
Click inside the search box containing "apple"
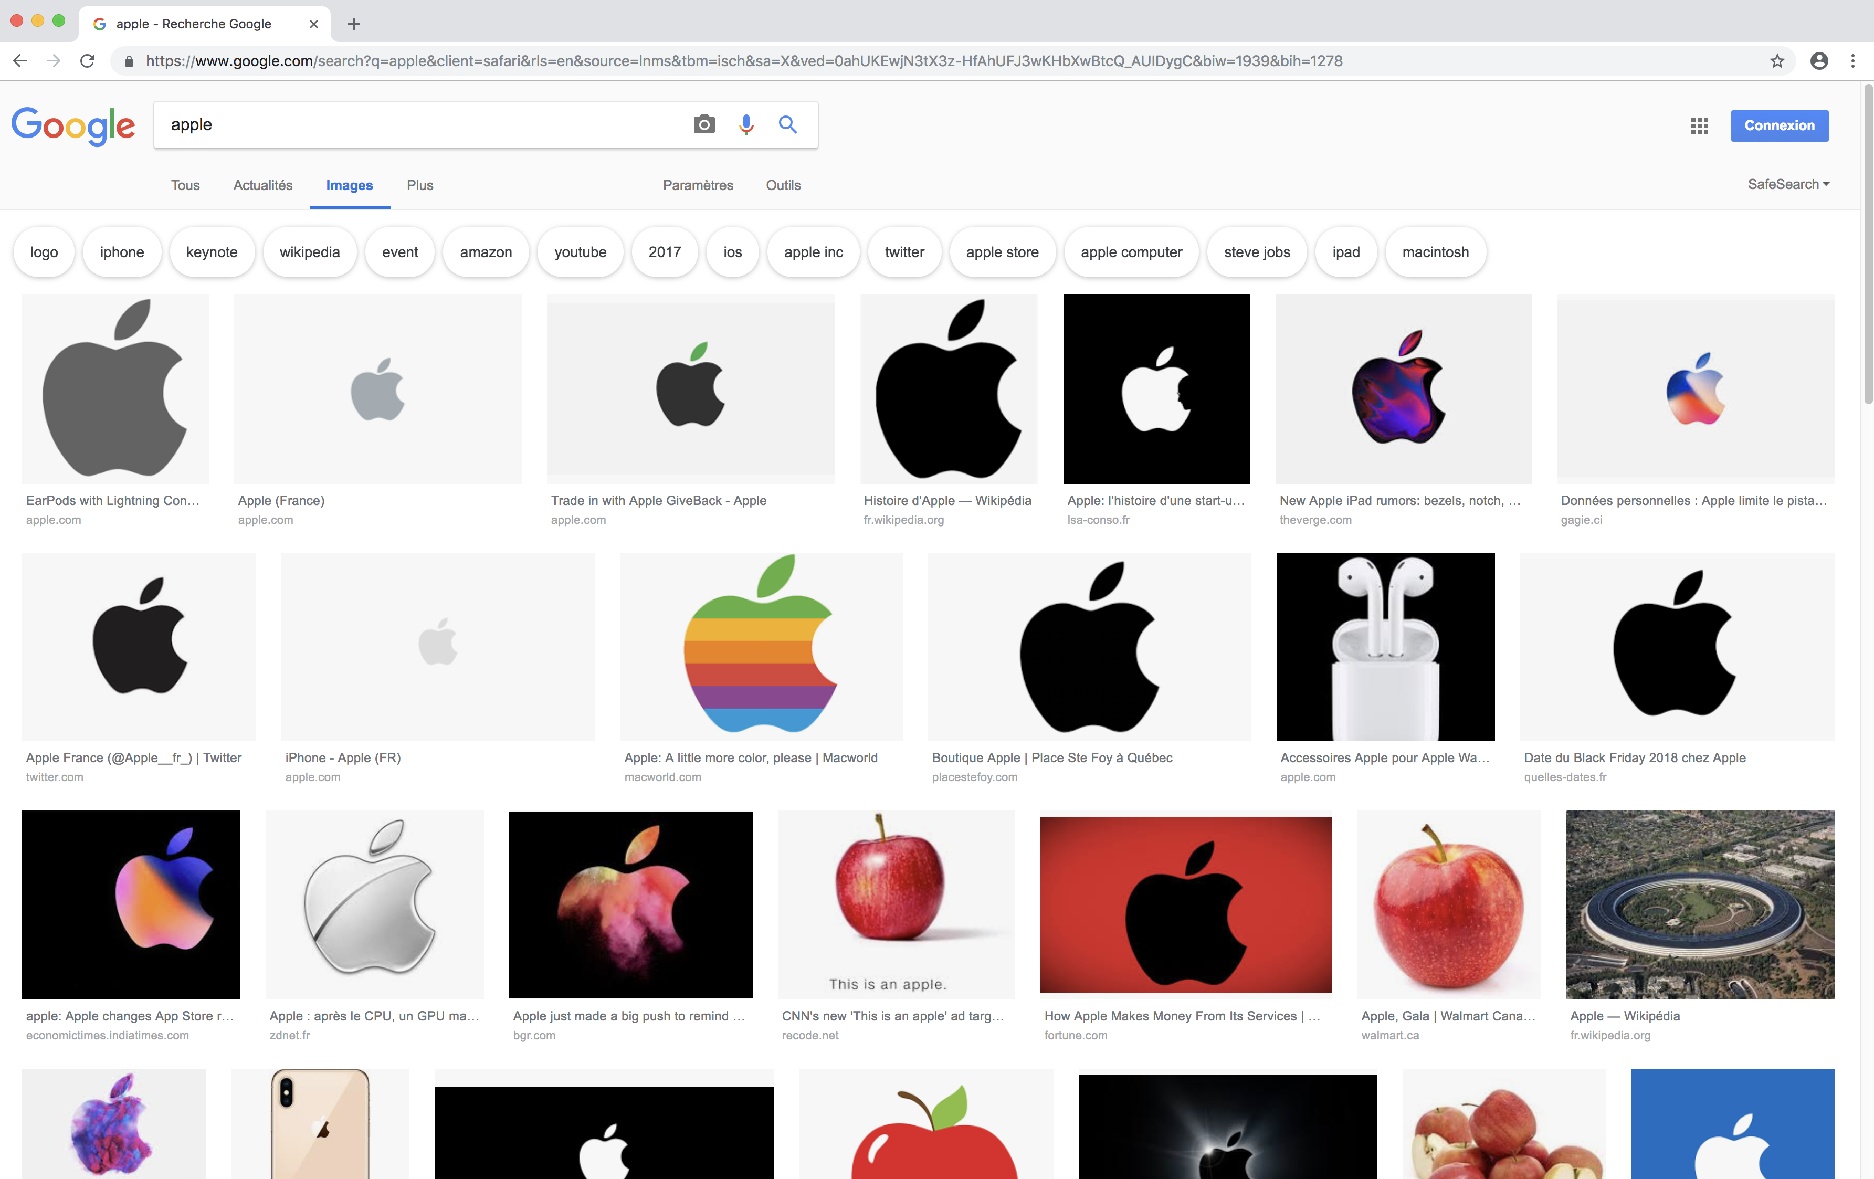click(x=420, y=124)
